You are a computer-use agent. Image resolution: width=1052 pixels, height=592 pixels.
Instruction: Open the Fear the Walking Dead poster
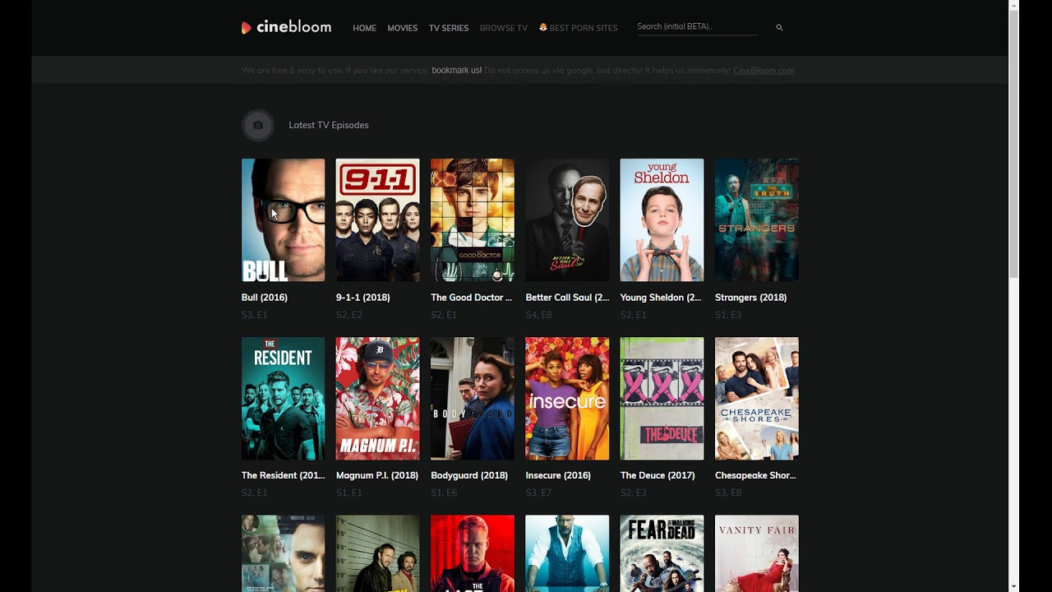point(662,553)
